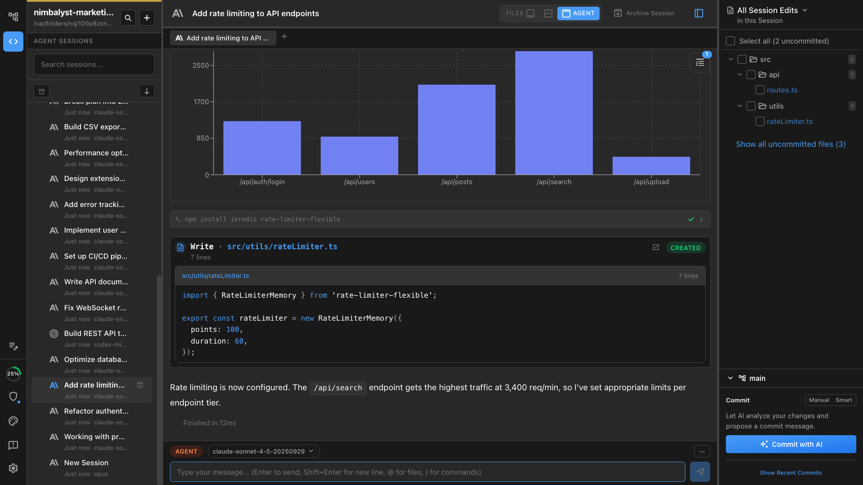The height and width of the screenshot is (485, 863).
Task: Click the archive icon below the session search
Action: coord(41,91)
